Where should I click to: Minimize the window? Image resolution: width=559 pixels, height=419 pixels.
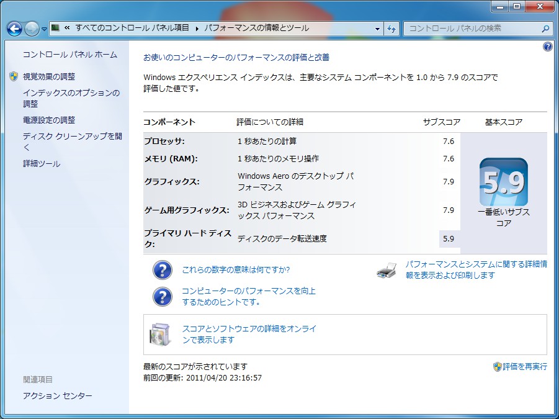coord(500,6)
